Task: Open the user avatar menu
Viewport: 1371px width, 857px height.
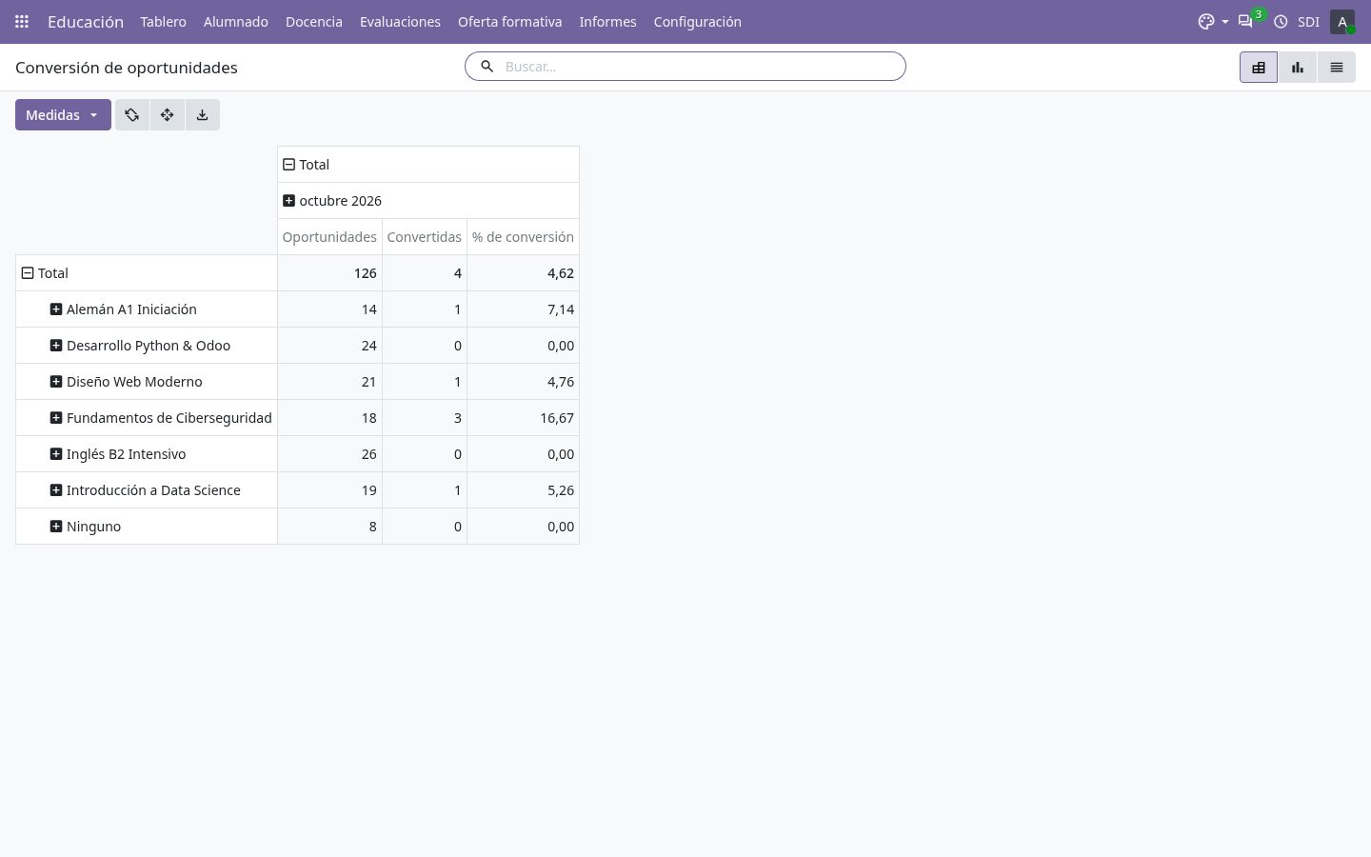Action: point(1342,21)
